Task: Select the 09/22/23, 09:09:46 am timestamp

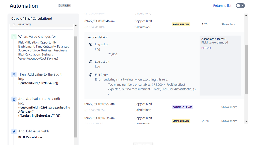Action: 99,21
